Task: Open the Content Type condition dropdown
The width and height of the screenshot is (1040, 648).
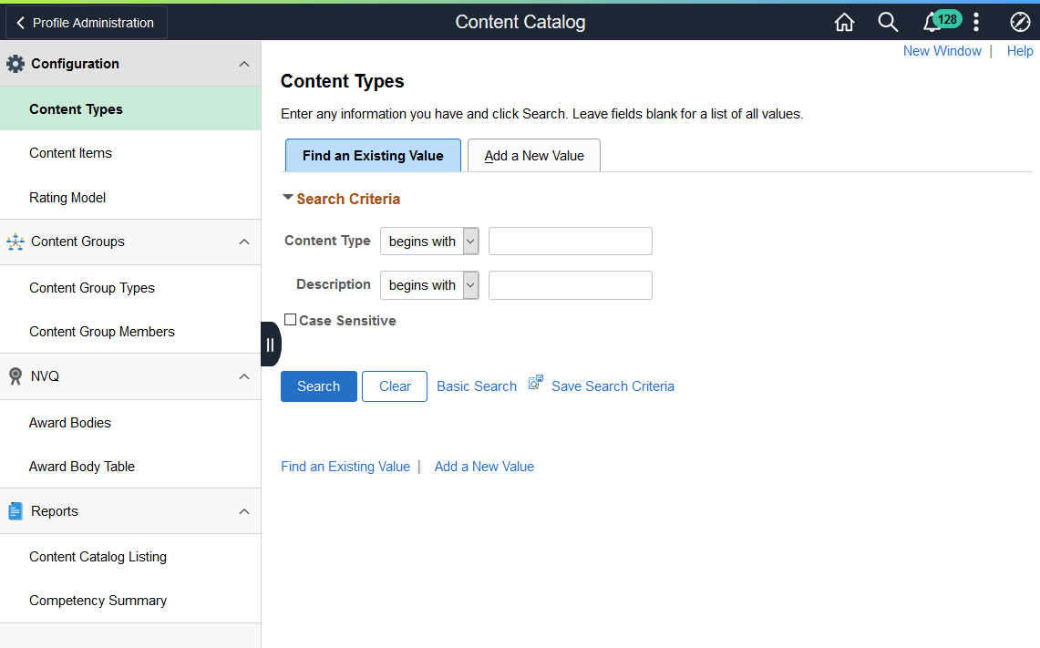Action: click(469, 241)
